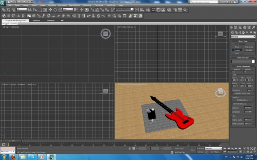Toggle Percent Snap button

coord(102,10)
